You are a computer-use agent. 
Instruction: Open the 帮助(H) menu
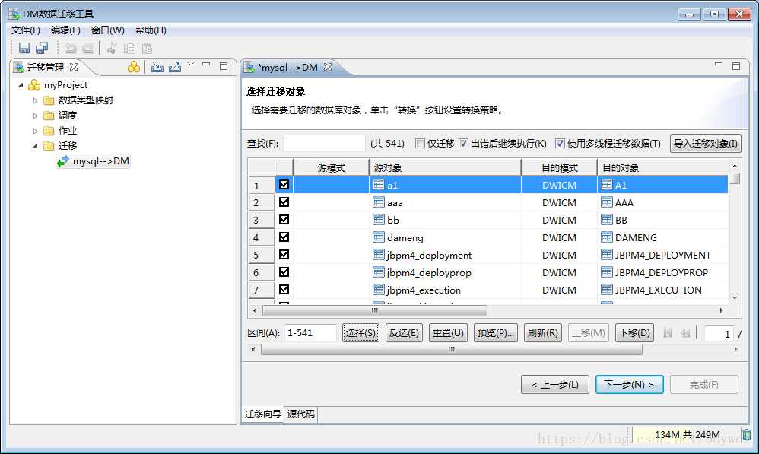[x=151, y=30]
